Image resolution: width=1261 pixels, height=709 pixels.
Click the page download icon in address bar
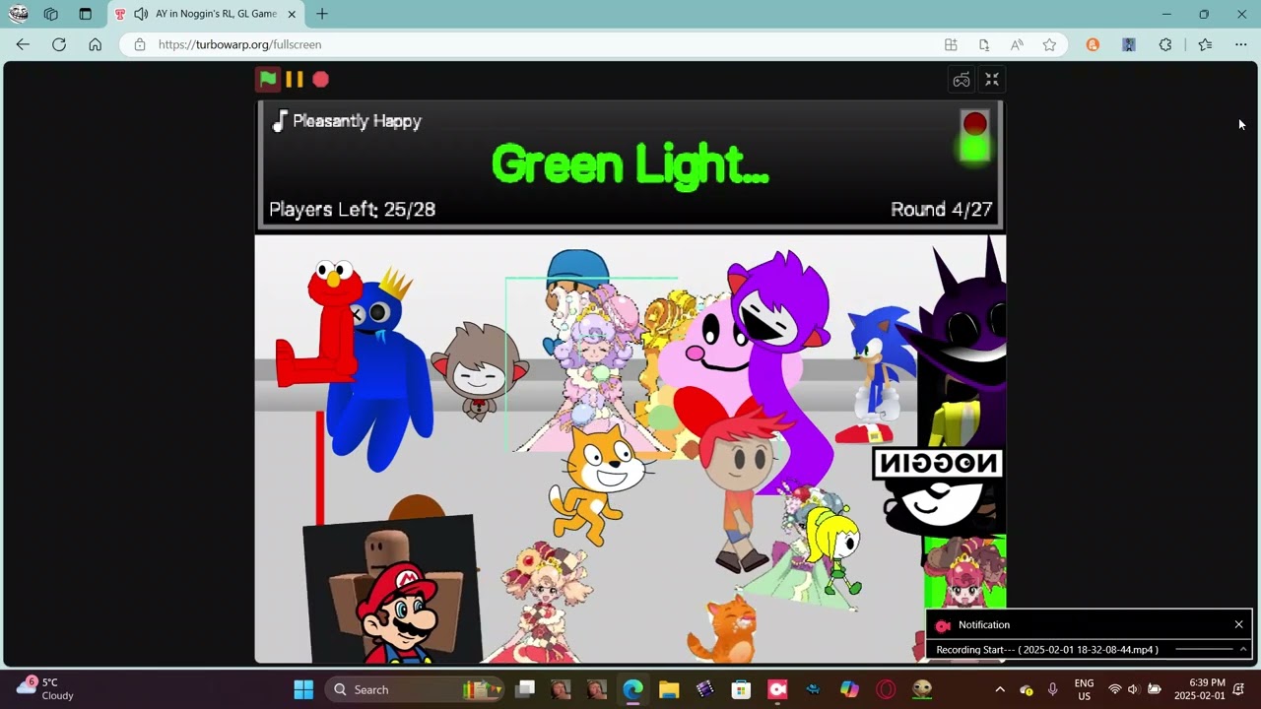click(983, 44)
